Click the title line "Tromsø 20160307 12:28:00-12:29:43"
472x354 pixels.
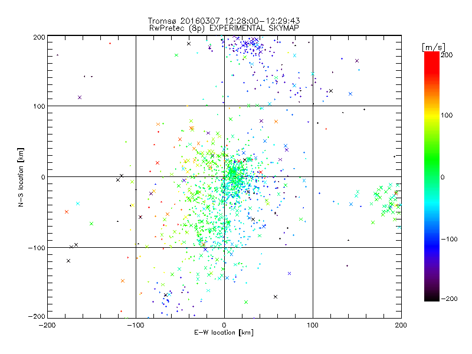224,21
